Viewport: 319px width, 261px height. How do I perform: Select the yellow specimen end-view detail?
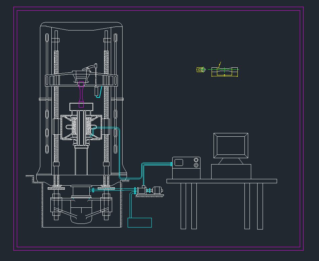201,70
